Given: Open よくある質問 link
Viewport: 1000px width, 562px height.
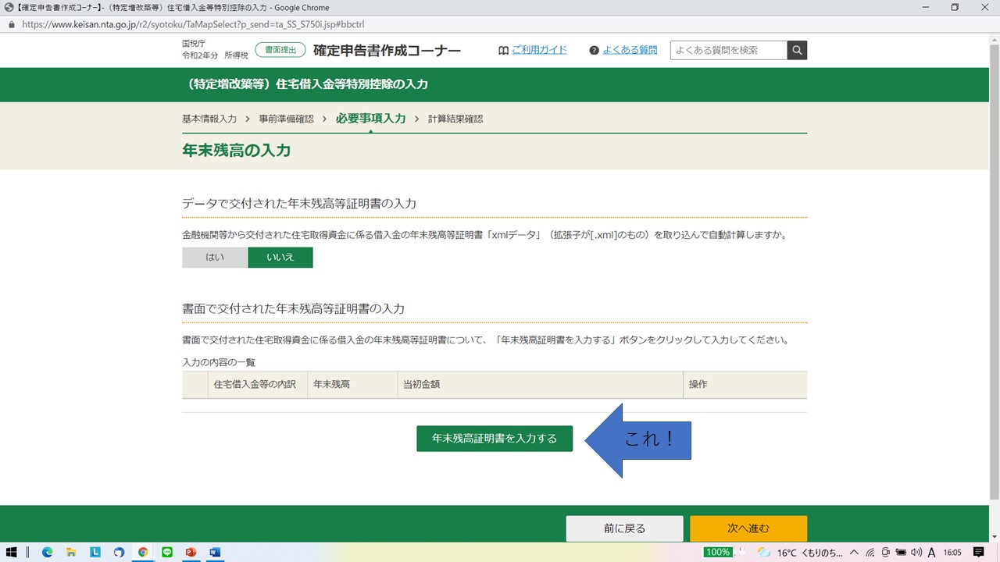Looking at the screenshot, I should [x=630, y=50].
